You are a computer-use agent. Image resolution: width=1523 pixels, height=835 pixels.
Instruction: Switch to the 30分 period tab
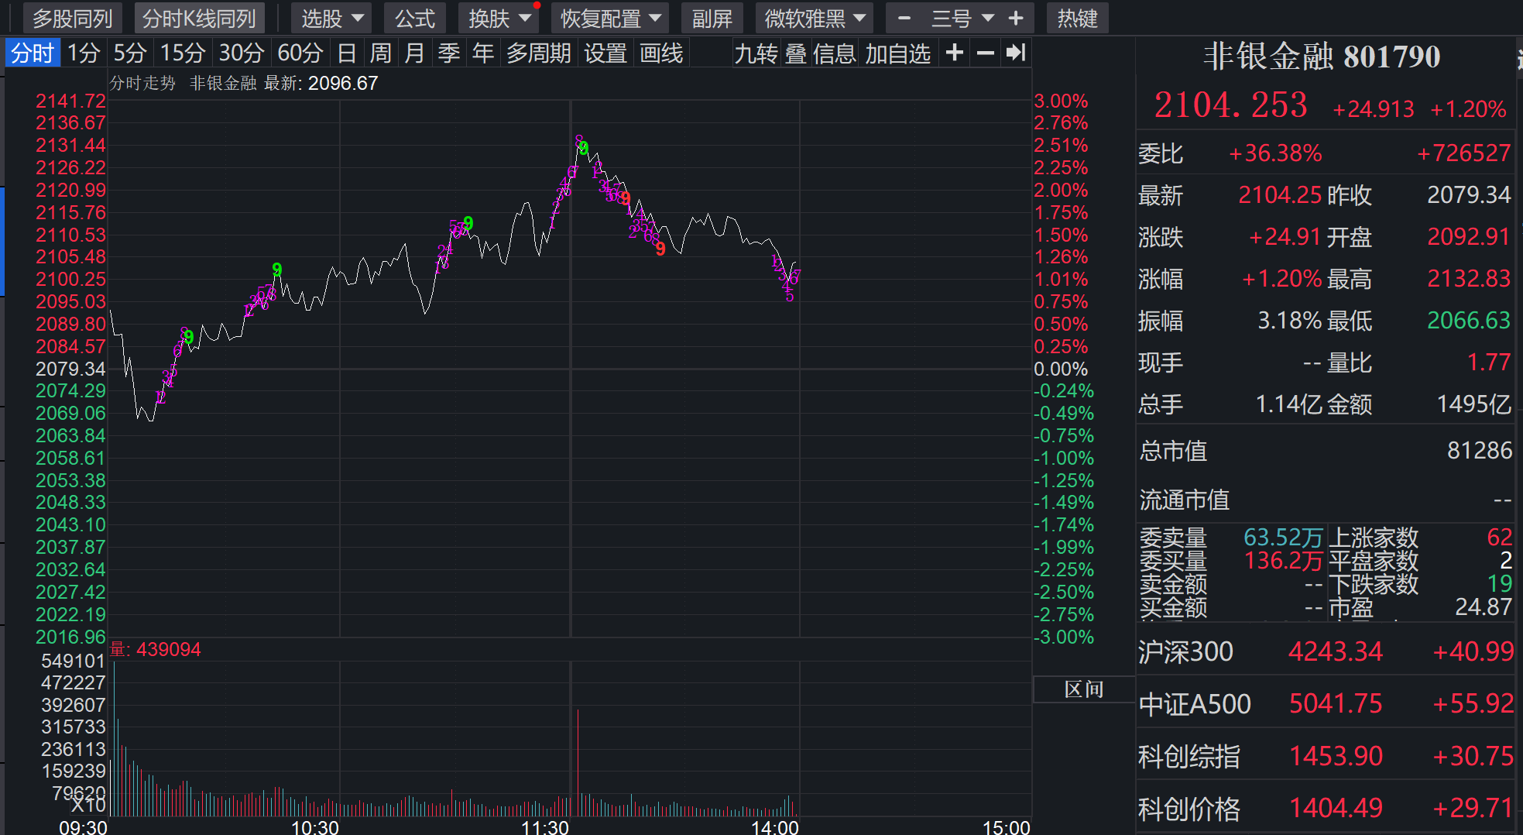tap(242, 53)
